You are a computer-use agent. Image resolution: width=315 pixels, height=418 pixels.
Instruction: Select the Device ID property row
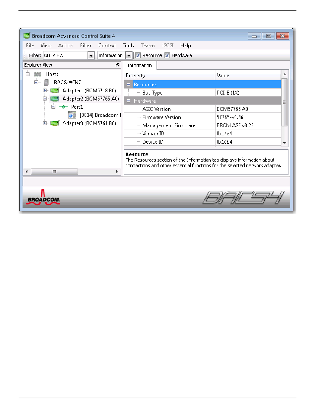pos(203,142)
